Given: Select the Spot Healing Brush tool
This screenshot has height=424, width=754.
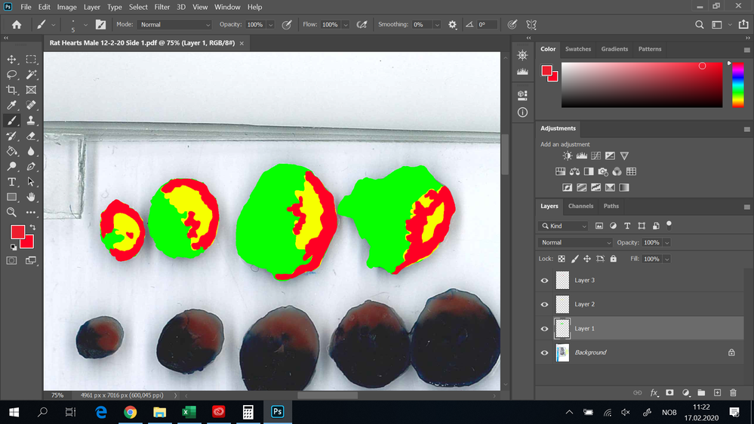Looking at the screenshot, I should tap(31, 105).
